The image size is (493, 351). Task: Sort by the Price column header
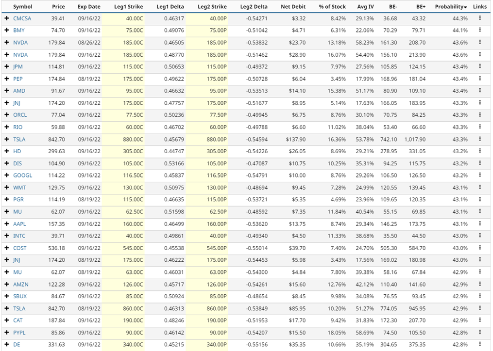[58, 7]
